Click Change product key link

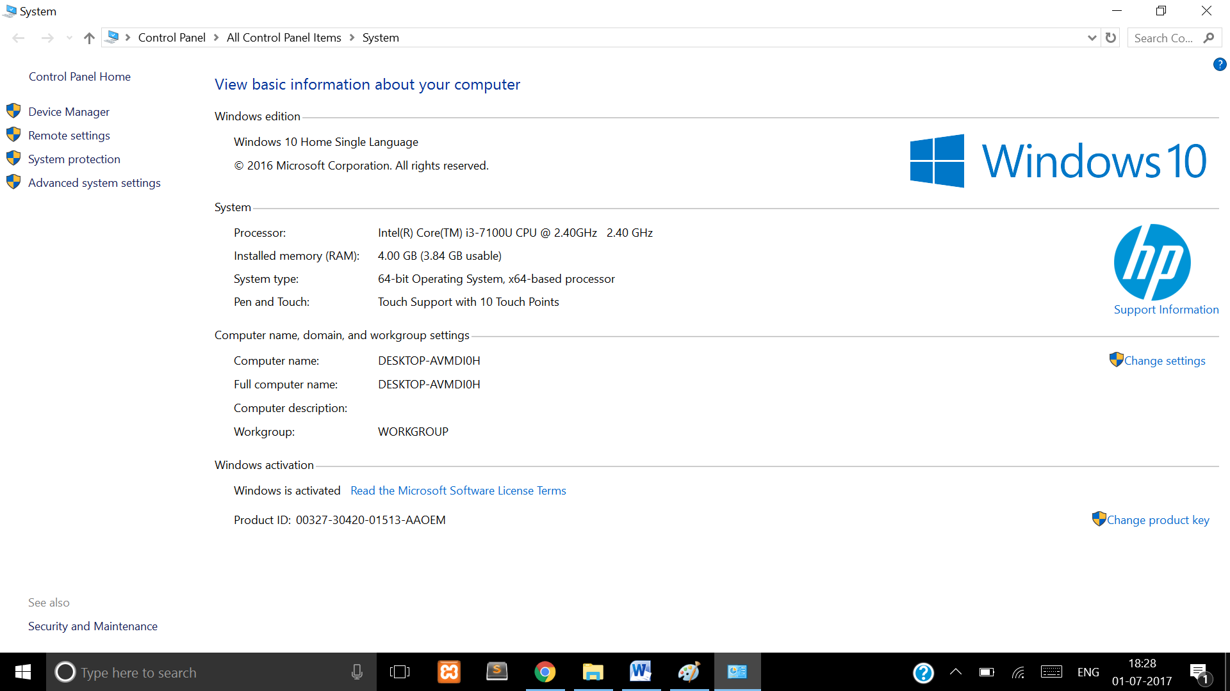[x=1158, y=520]
